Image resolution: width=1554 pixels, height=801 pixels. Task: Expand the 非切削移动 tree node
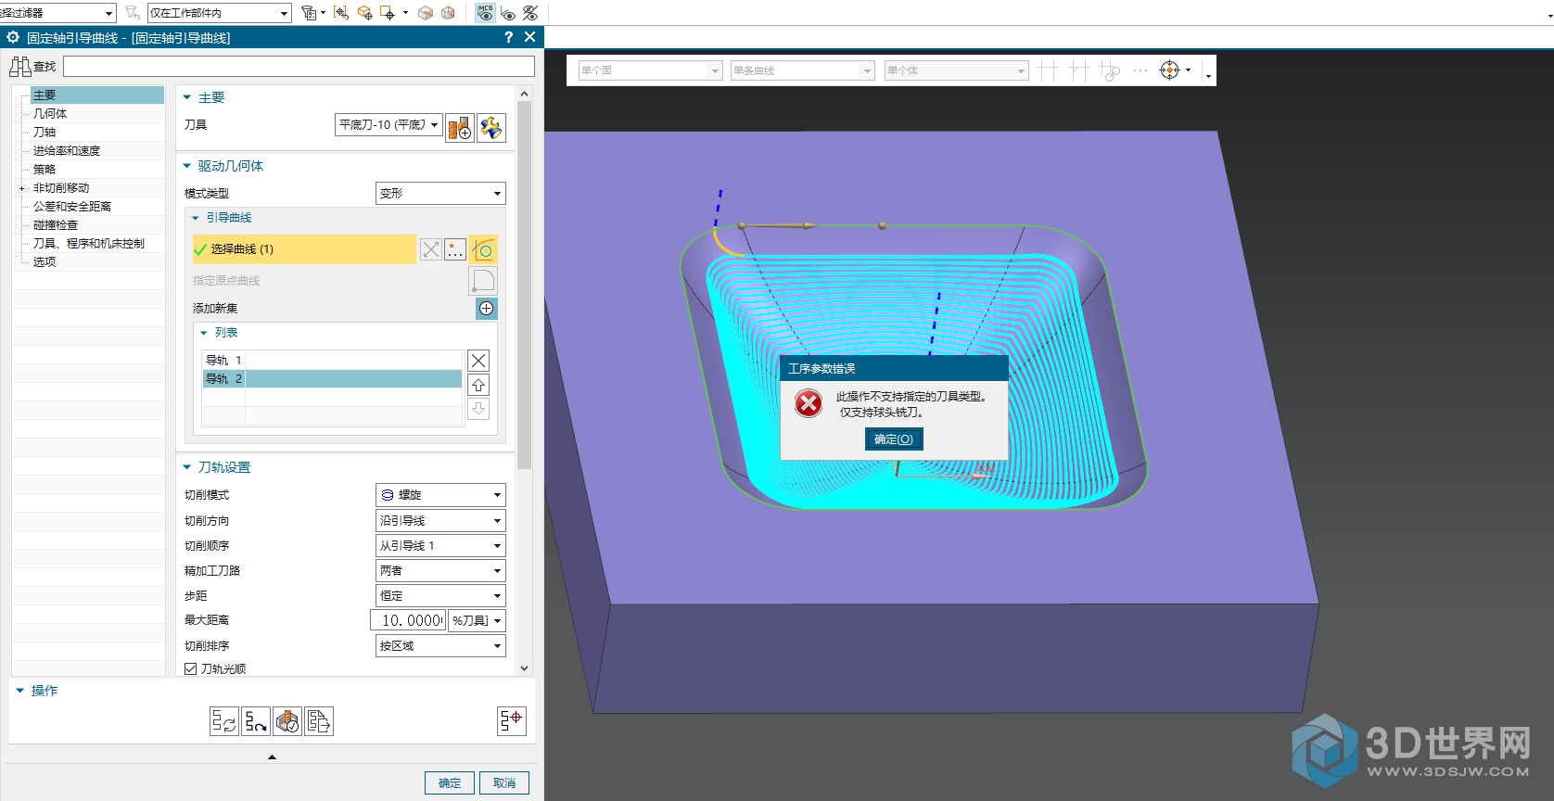pos(21,188)
